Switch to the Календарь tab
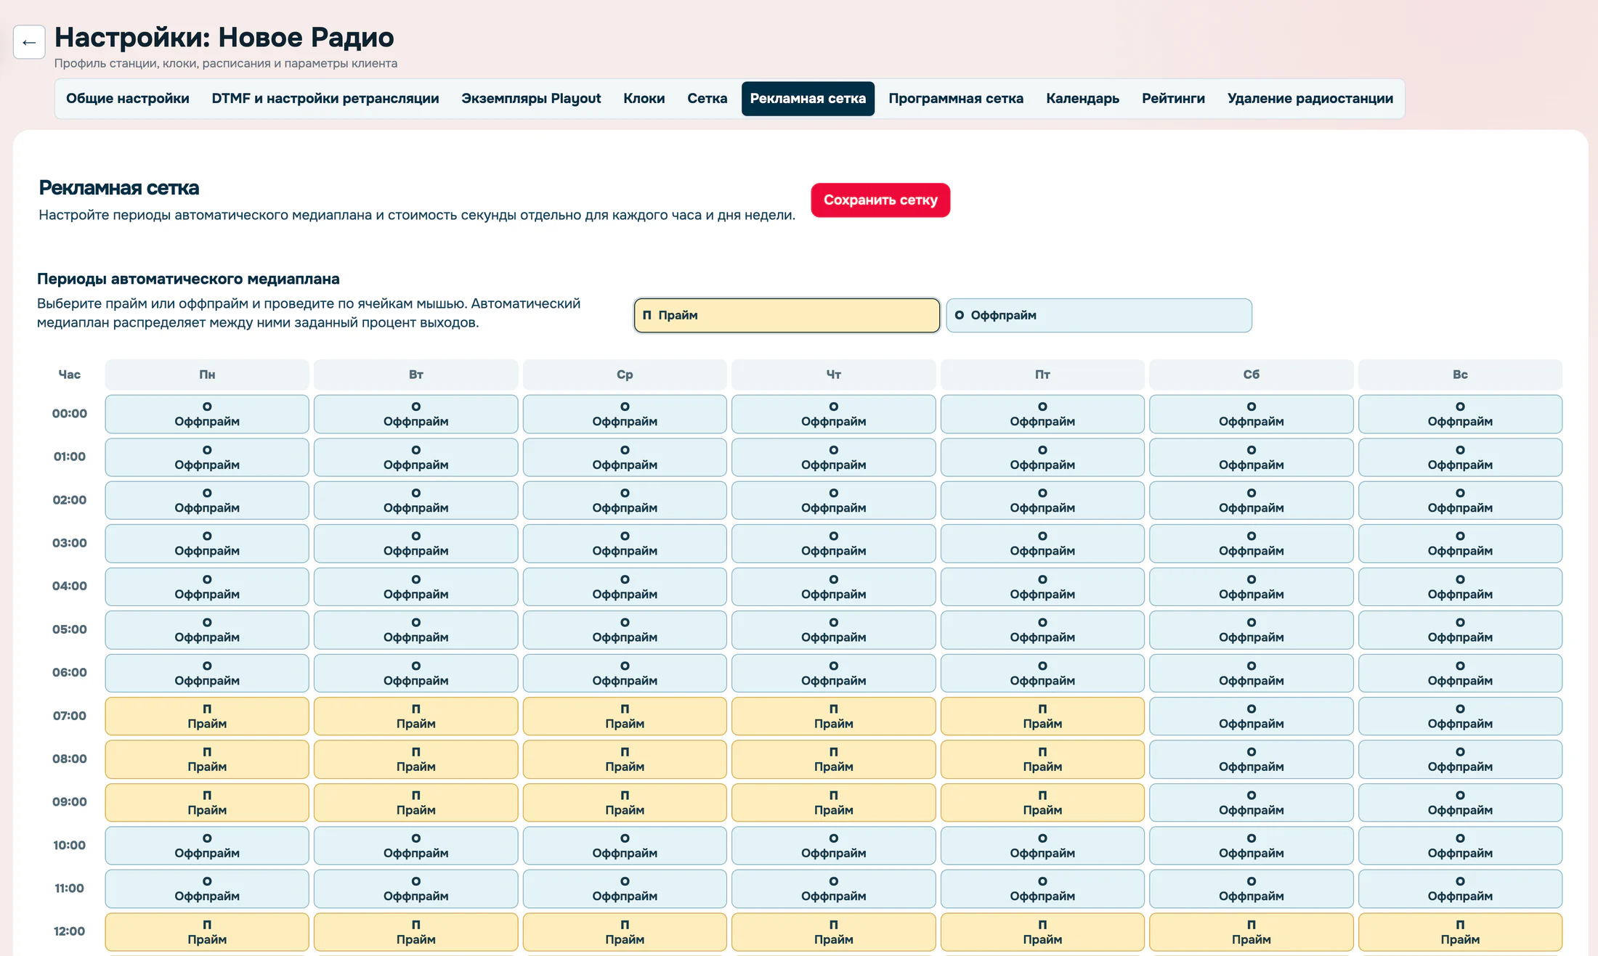 tap(1082, 99)
